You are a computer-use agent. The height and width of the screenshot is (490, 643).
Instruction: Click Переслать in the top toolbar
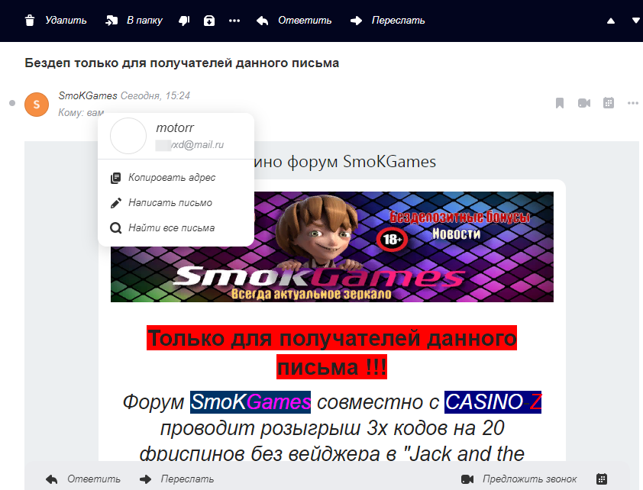[398, 21]
